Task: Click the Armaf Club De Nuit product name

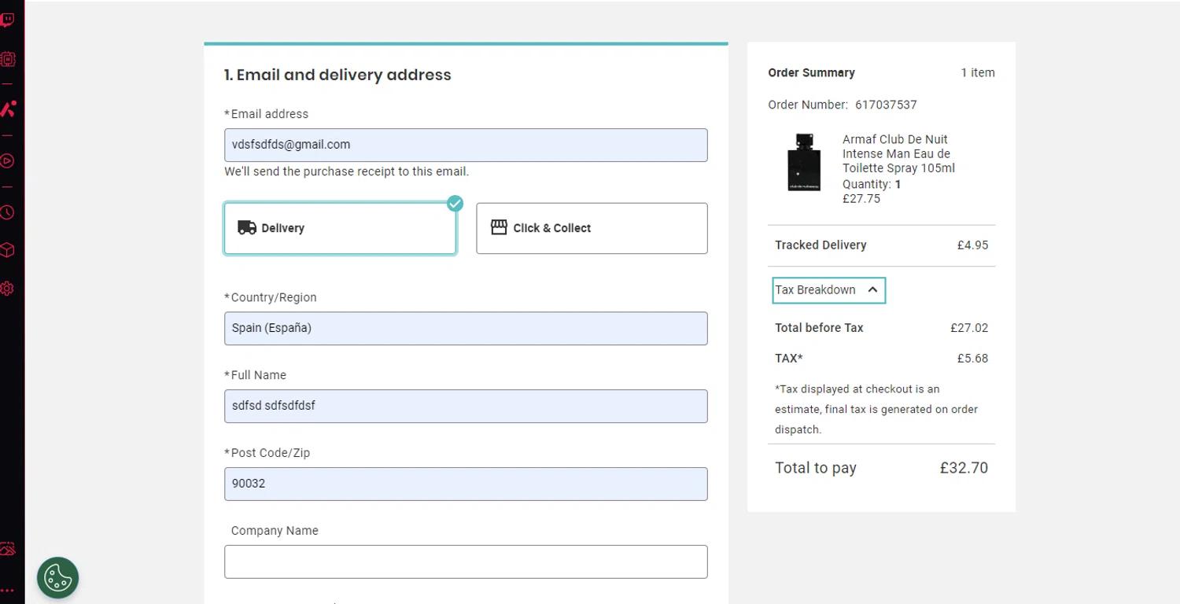Action: 898,153
